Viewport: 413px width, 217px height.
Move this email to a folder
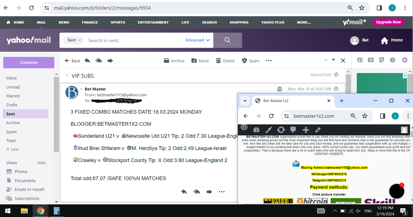(200, 61)
